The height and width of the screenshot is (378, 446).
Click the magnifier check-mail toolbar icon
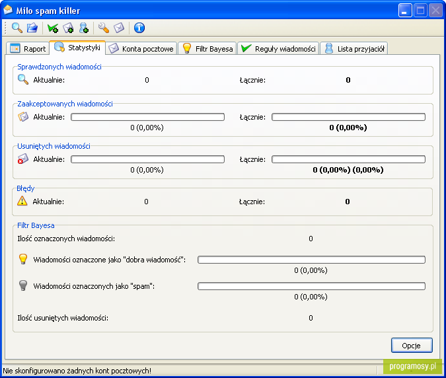tap(17, 28)
